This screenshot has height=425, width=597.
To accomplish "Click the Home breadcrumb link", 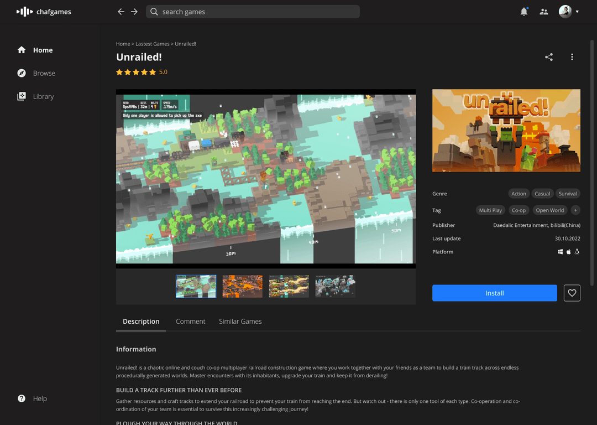I will tap(123, 44).
